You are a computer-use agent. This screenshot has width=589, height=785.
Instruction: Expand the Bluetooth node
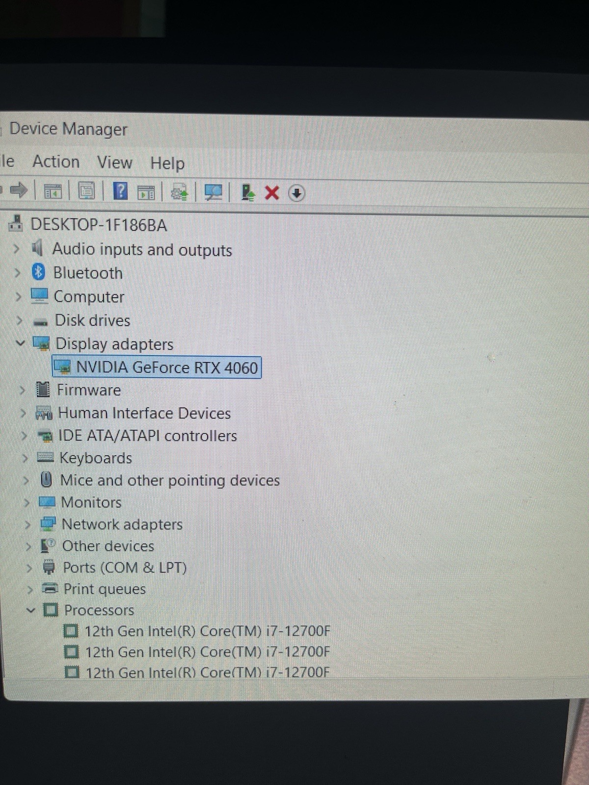tap(18, 273)
